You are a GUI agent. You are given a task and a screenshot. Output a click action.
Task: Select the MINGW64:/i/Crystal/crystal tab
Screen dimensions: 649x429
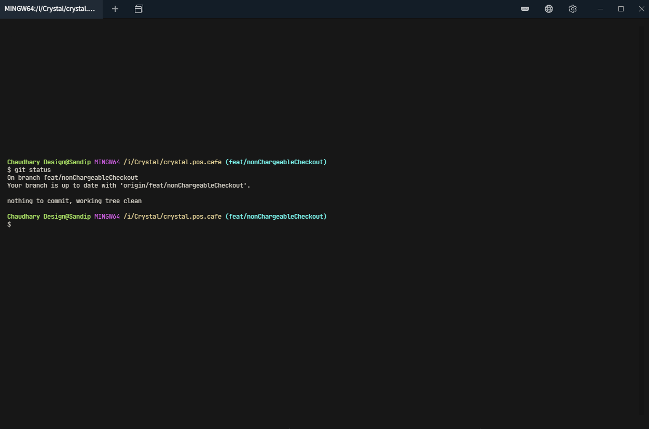click(51, 9)
